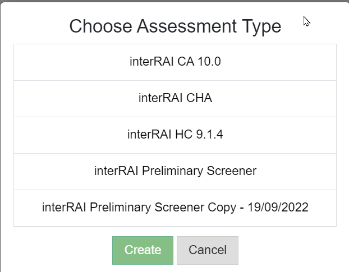Dismiss the dialog using Cancel
This screenshot has height=272, width=349.
point(208,250)
